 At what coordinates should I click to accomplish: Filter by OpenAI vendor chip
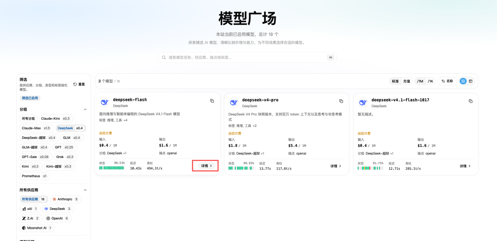pyautogui.click(x=57, y=218)
